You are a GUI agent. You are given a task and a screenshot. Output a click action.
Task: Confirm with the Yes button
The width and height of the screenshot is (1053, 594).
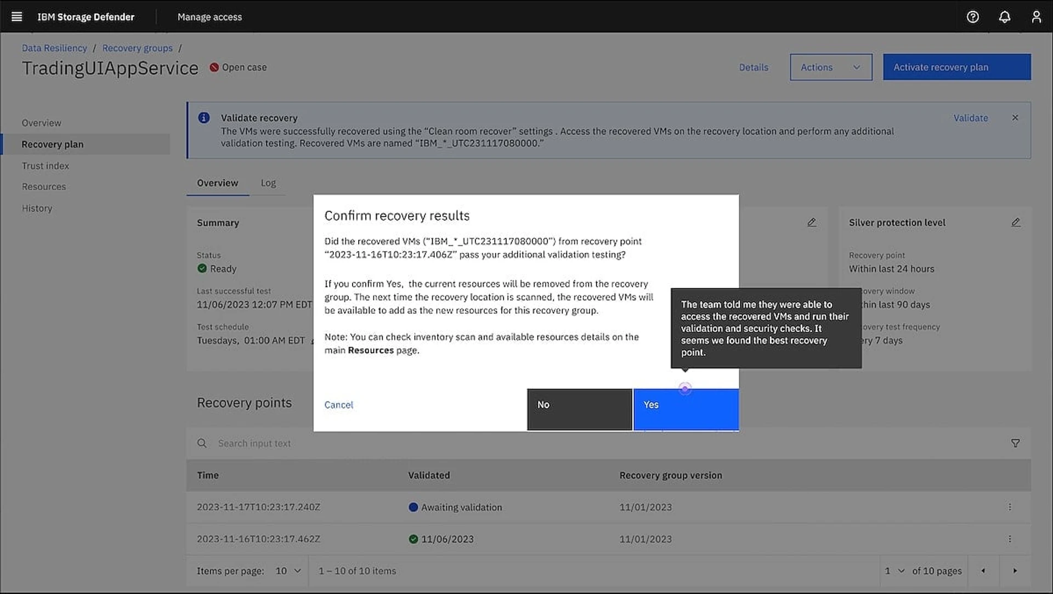(x=686, y=409)
